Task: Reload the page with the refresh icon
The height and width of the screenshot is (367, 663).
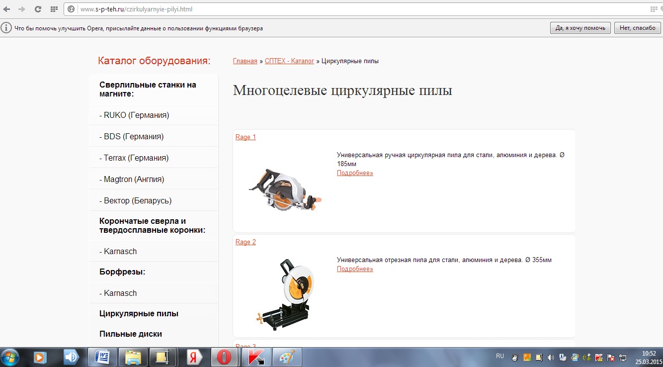Action: (x=38, y=9)
